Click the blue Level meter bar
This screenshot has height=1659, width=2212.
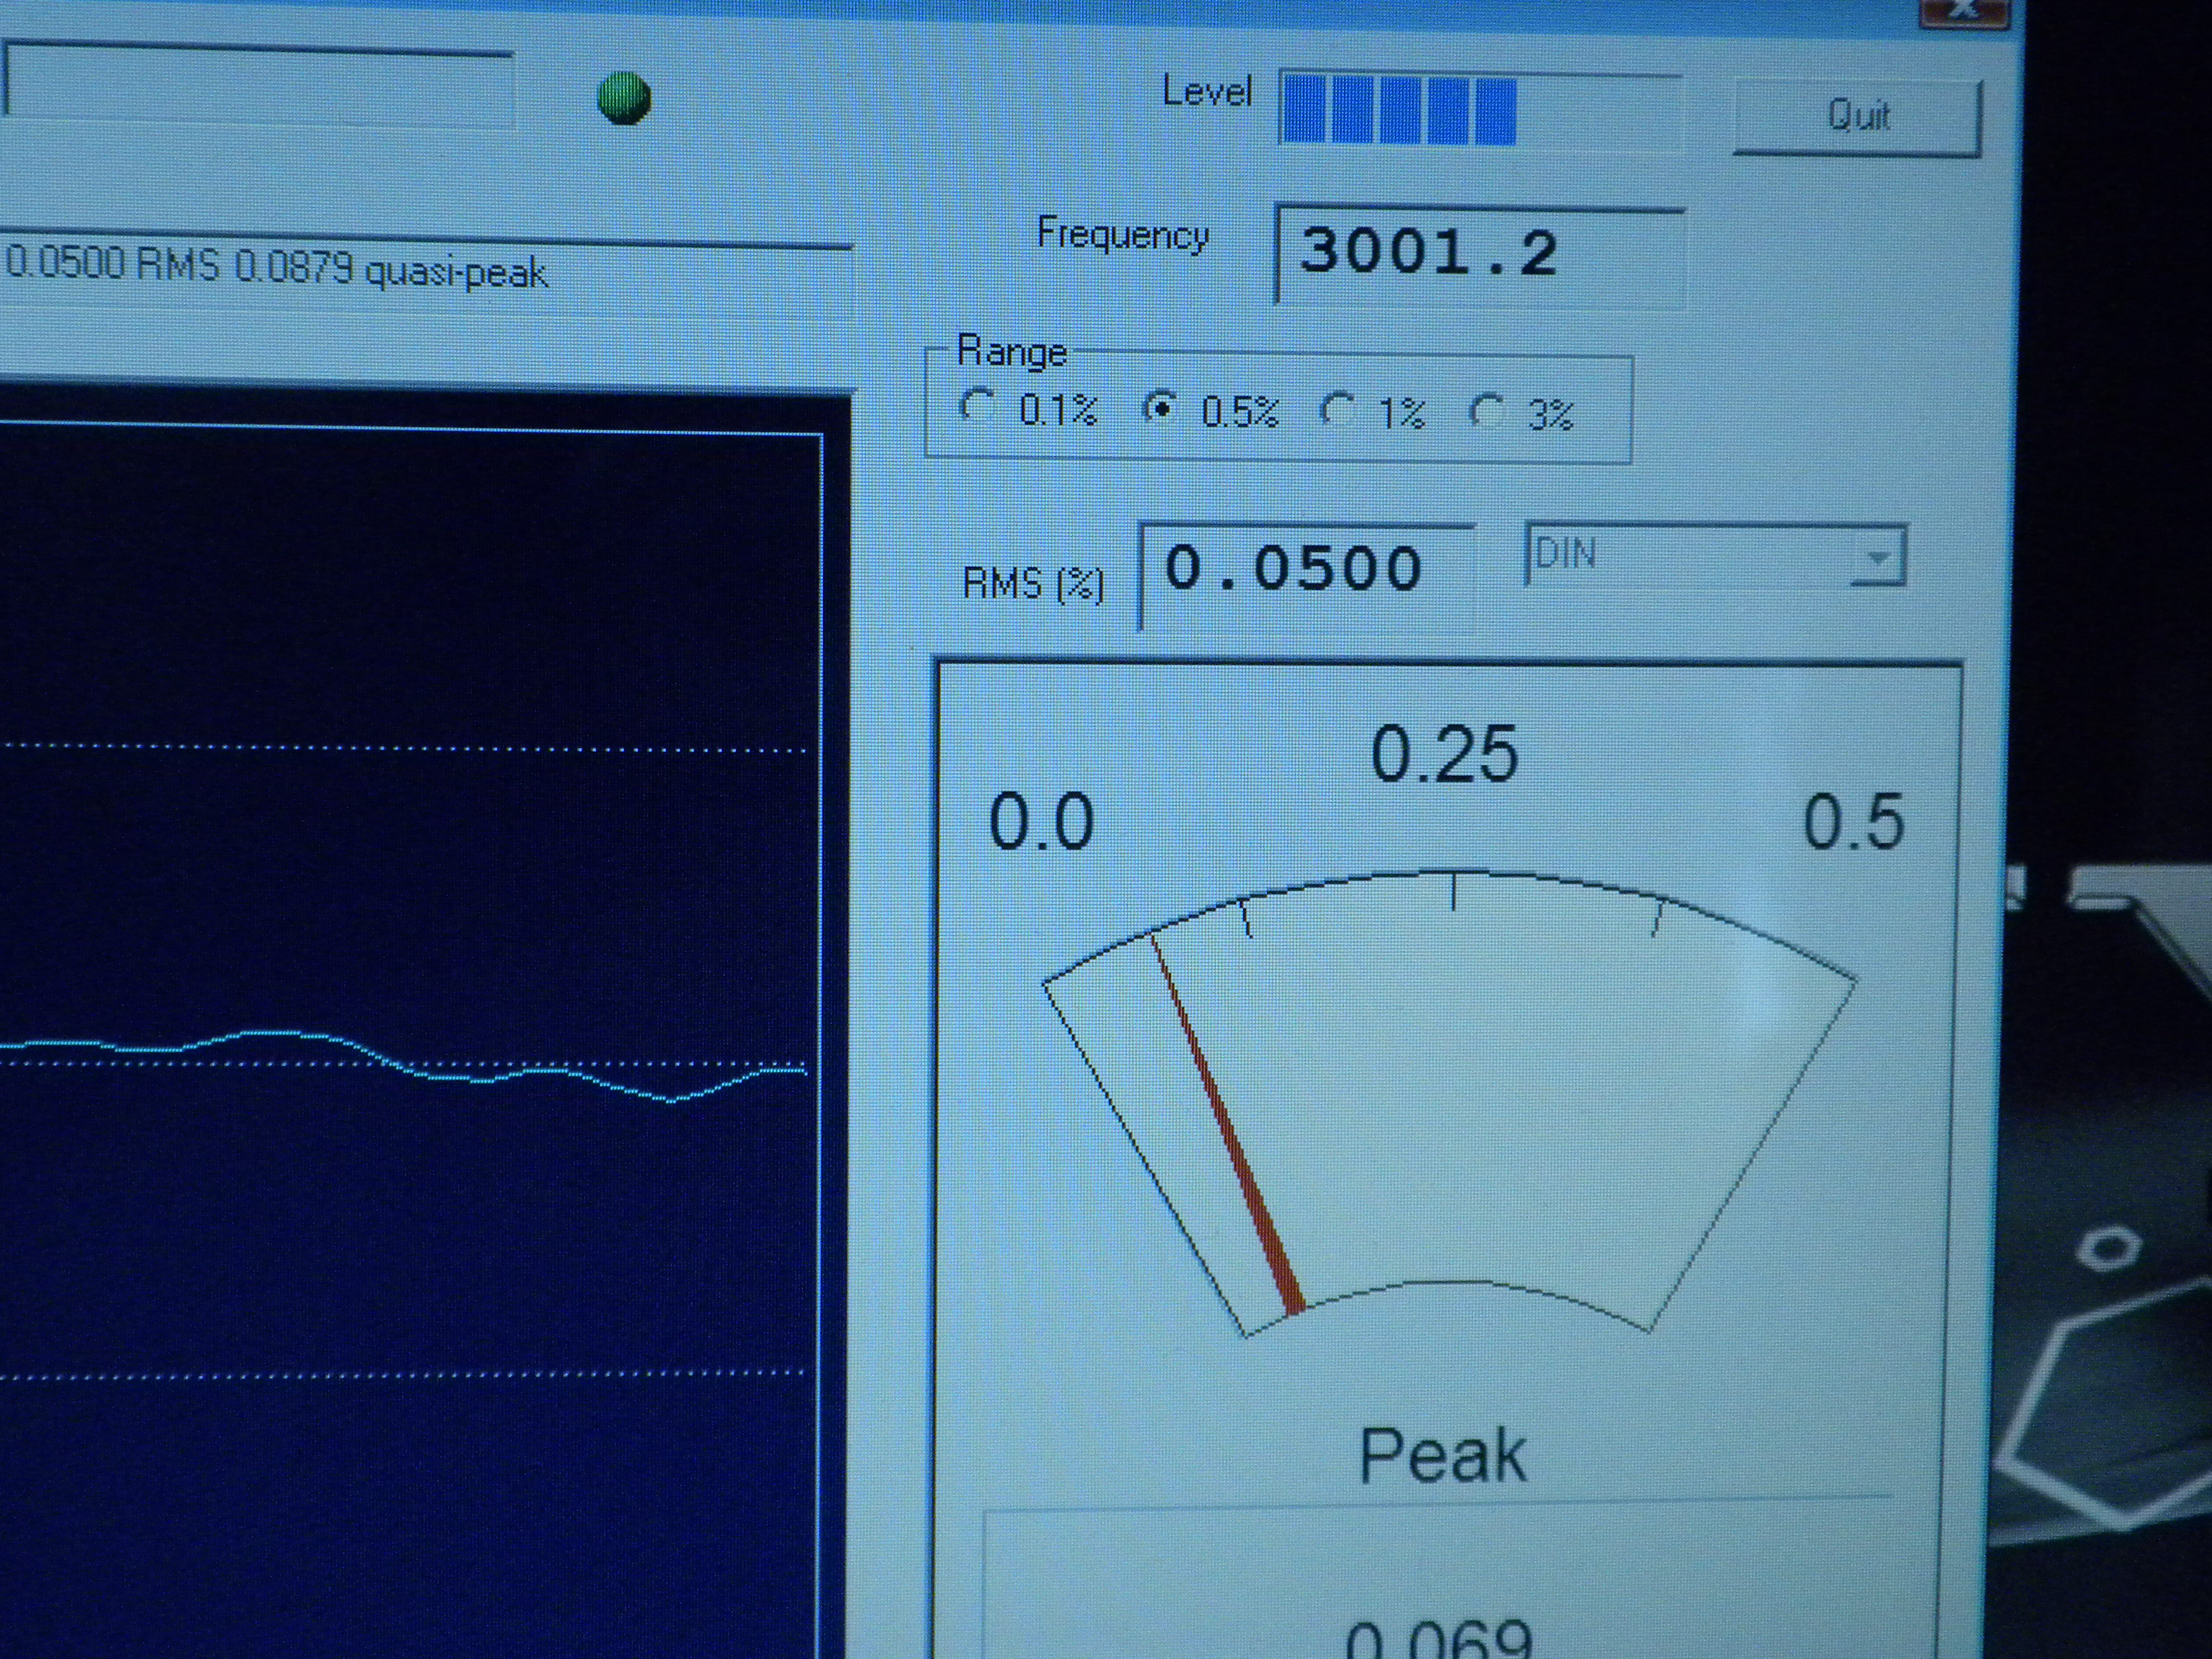(x=1400, y=111)
